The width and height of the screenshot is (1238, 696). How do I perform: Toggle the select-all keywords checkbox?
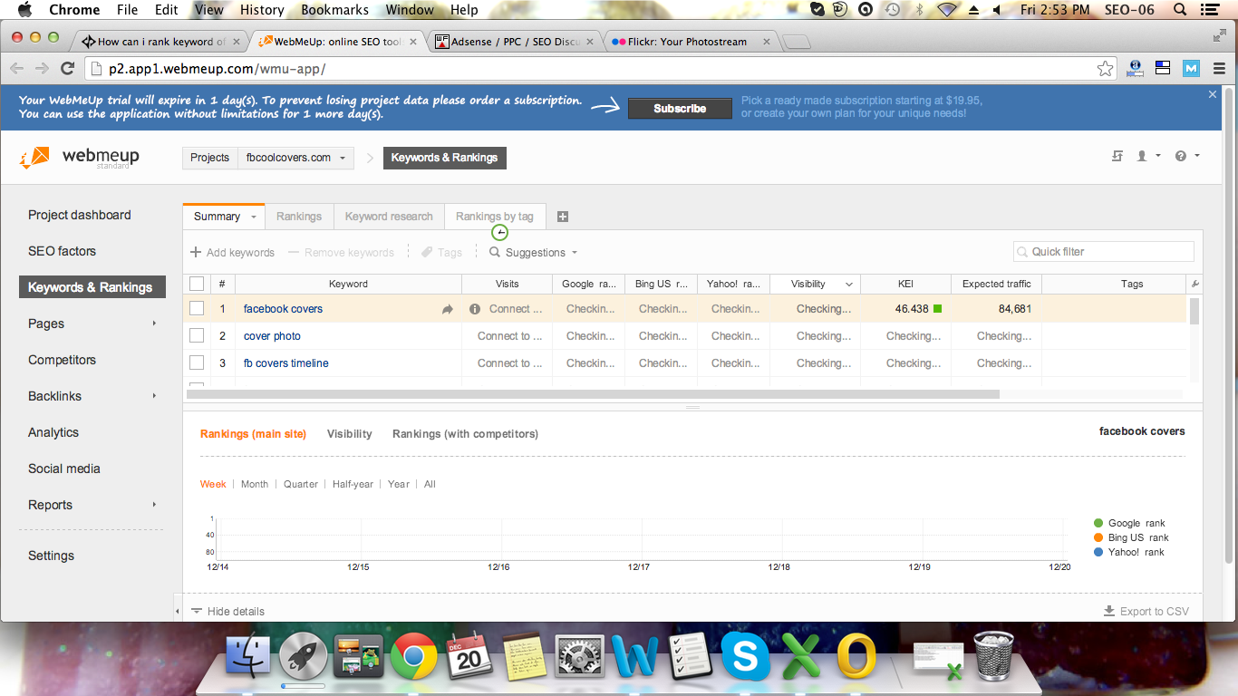tap(197, 285)
